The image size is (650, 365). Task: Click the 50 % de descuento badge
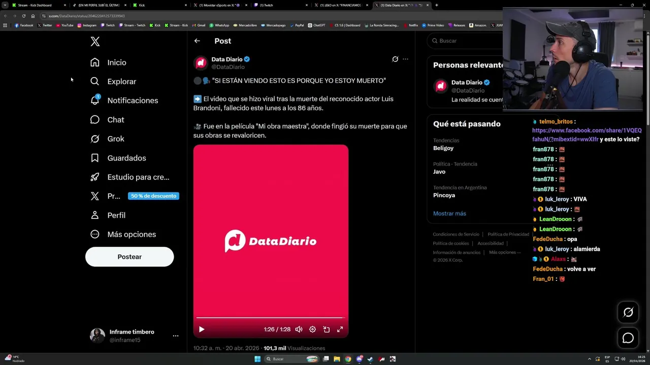153,196
